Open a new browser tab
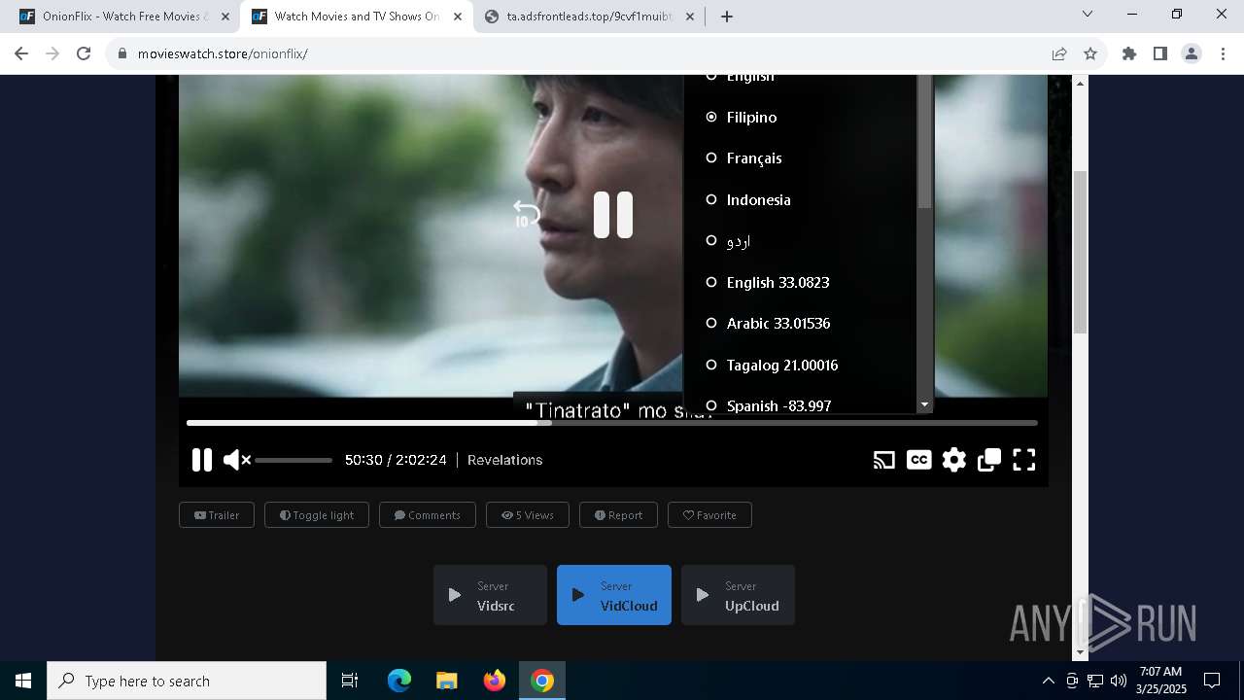This screenshot has width=1244, height=700. click(727, 17)
